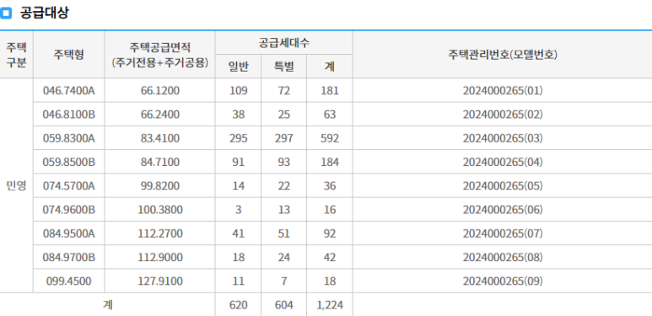
Task: Select the 일반 sub-header
Action: coord(238,67)
